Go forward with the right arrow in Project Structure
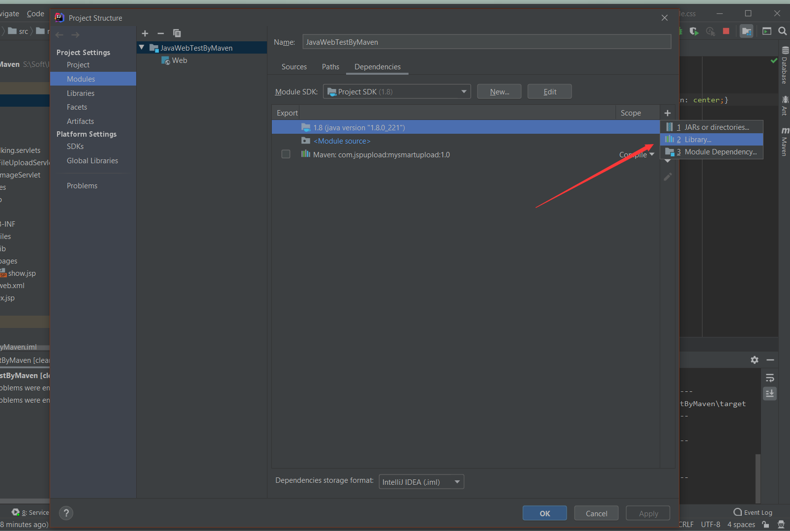 [75, 34]
